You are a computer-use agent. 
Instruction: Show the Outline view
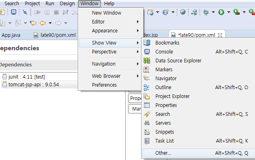[198, 87]
